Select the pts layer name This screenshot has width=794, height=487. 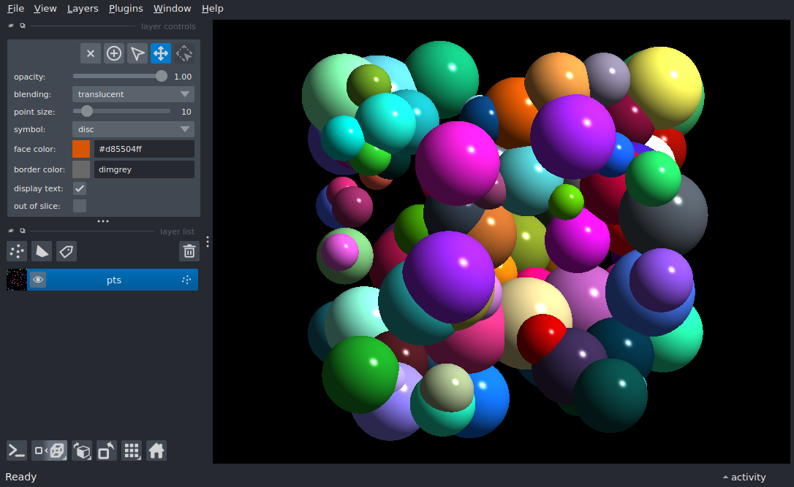tap(114, 280)
